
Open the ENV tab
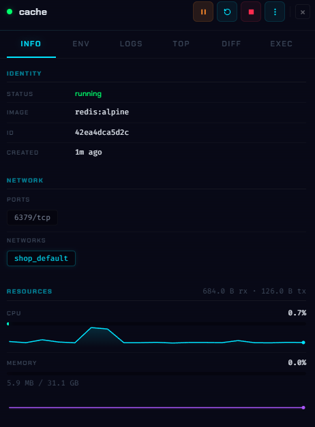pyautogui.click(x=80, y=44)
